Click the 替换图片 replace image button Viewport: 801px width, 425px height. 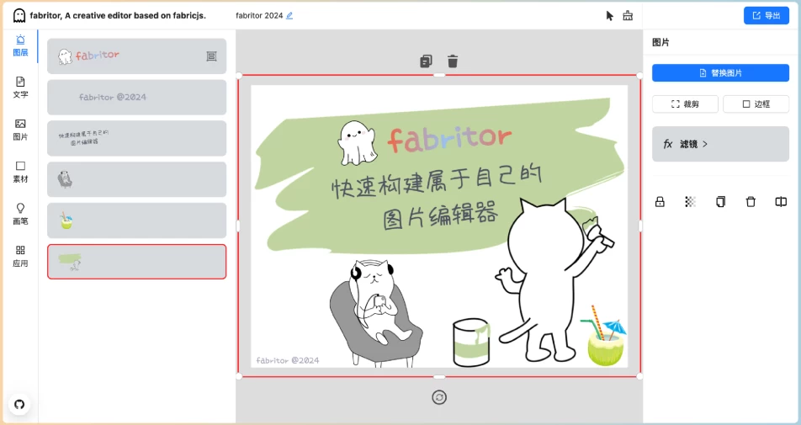tap(720, 73)
